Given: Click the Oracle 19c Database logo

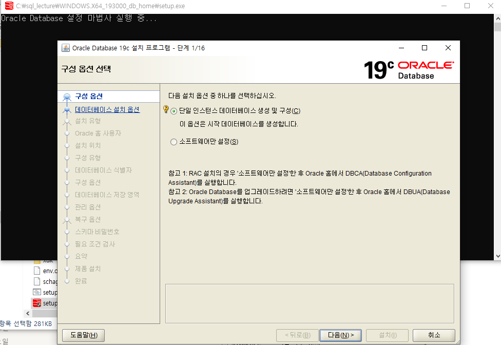Looking at the screenshot, I should tap(409, 70).
